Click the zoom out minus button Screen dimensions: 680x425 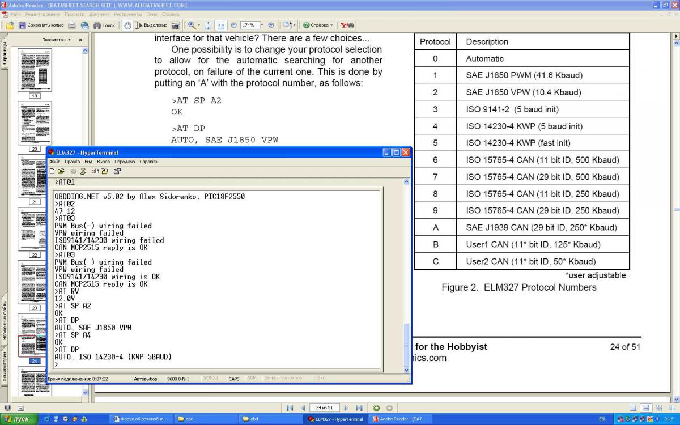234,25
